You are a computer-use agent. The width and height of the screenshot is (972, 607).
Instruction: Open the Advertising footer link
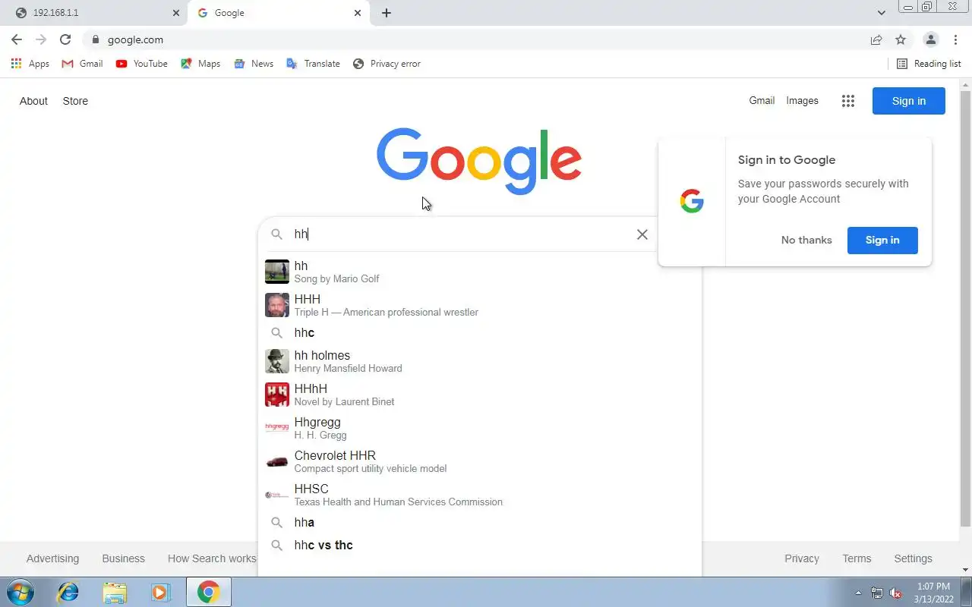click(x=52, y=558)
